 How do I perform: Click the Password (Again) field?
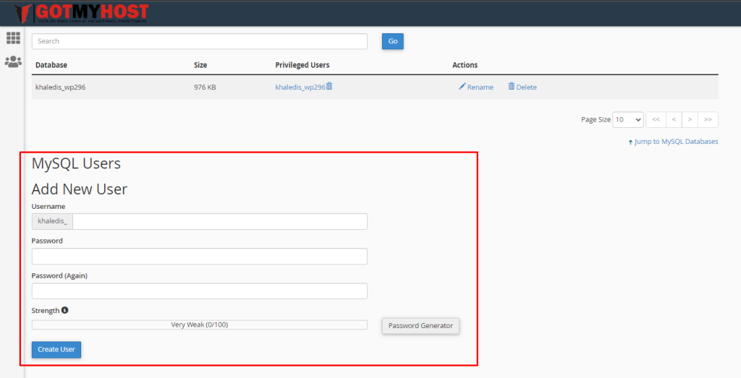(x=200, y=291)
